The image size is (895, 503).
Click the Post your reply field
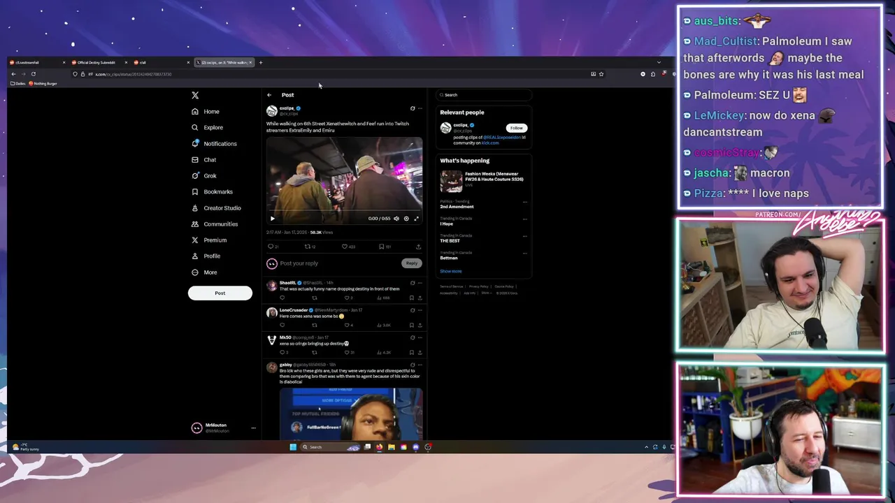(x=339, y=263)
